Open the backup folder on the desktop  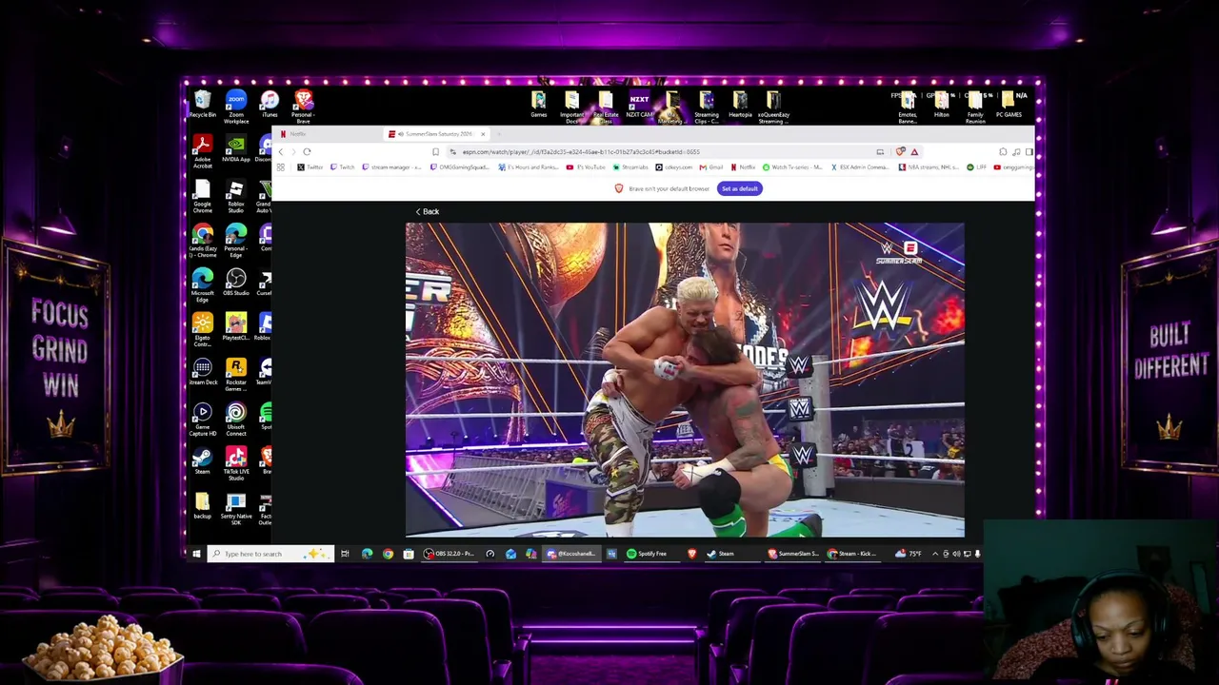(x=202, y=506)
